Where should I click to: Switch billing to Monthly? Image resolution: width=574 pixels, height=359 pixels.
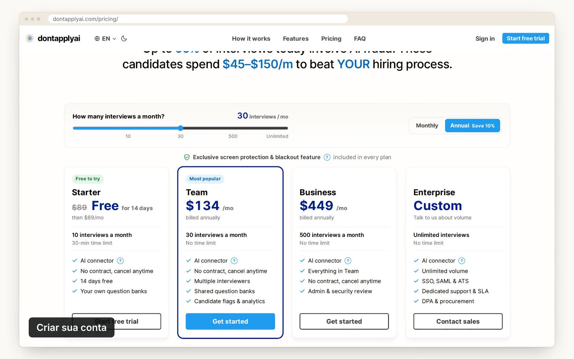coord(427,126)
